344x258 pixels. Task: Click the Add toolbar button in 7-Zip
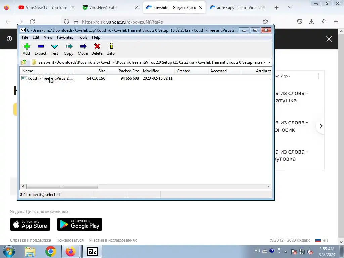(26, 49)
